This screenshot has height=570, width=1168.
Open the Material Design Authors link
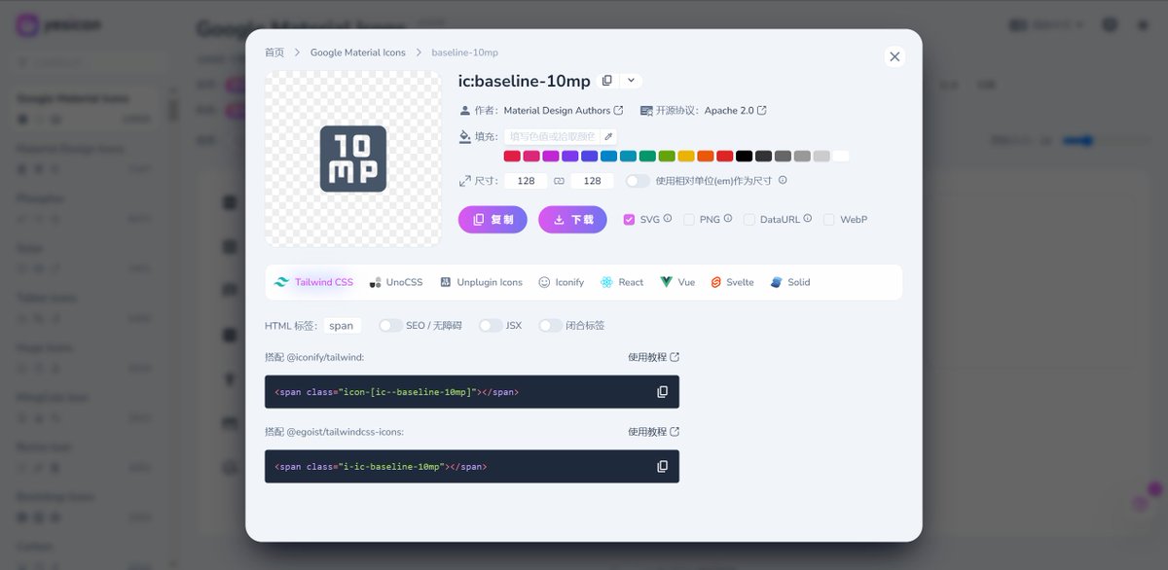point(563,111)
